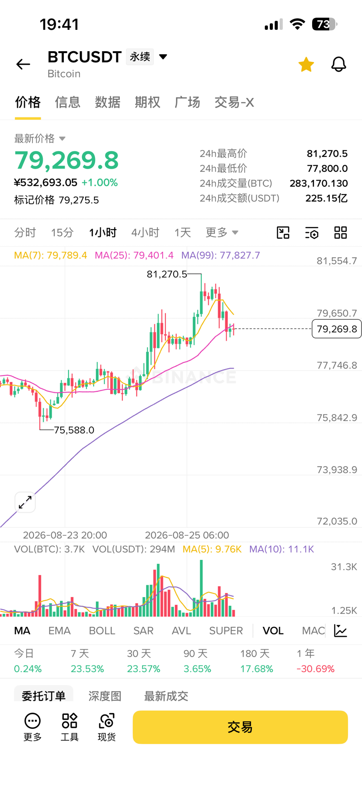Tap the 24h最低价 value 77,800.0
This screenshot has height=785, width=362.
327,168
